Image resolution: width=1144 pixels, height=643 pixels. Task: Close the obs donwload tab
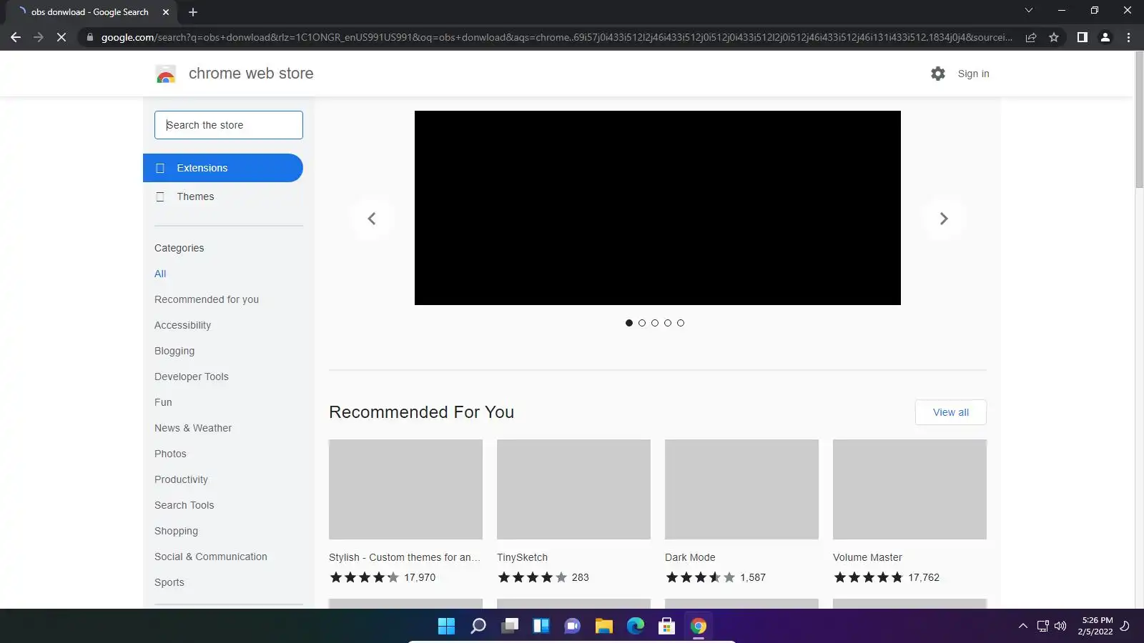166,12
